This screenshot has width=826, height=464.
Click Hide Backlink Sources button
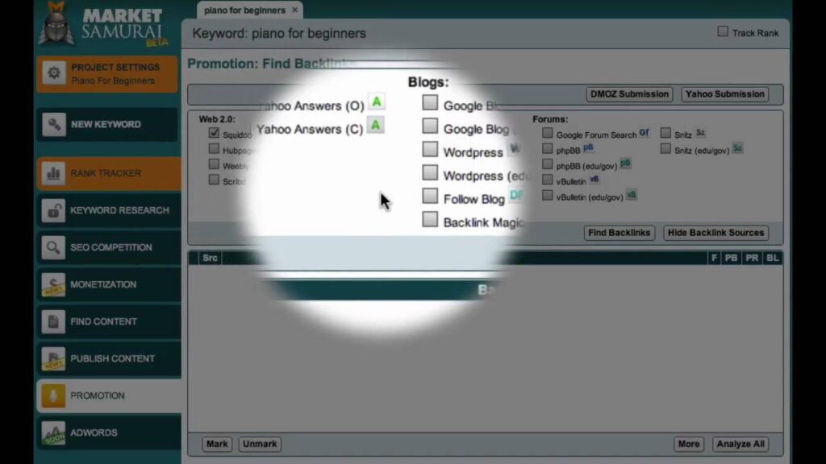716,233
